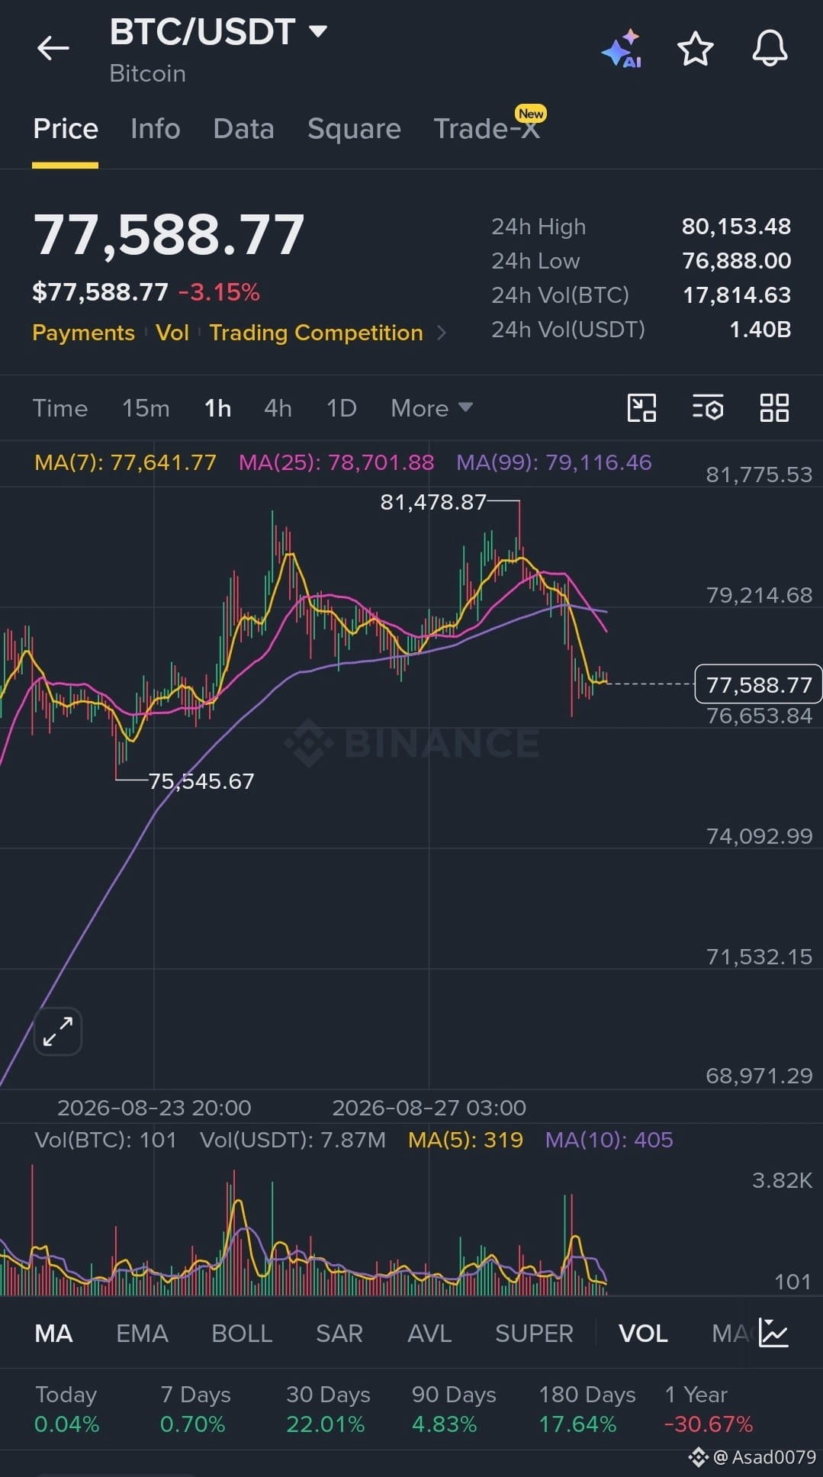
Task: Tap the volume MA(10) label
Action: click(x=609, y=1140)
